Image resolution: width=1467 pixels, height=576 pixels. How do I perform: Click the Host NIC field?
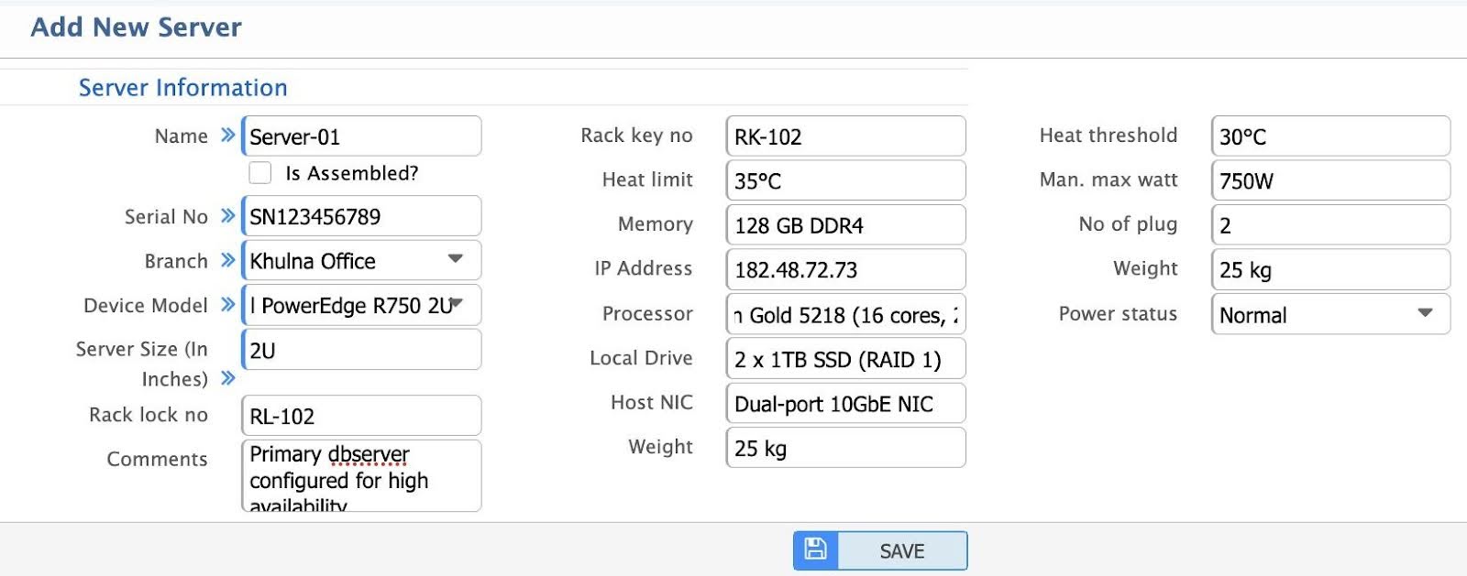coord(845,404)
